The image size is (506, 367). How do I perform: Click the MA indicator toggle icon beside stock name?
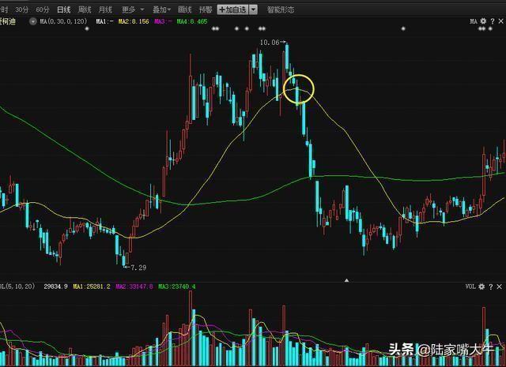click(x=33, y=21)
